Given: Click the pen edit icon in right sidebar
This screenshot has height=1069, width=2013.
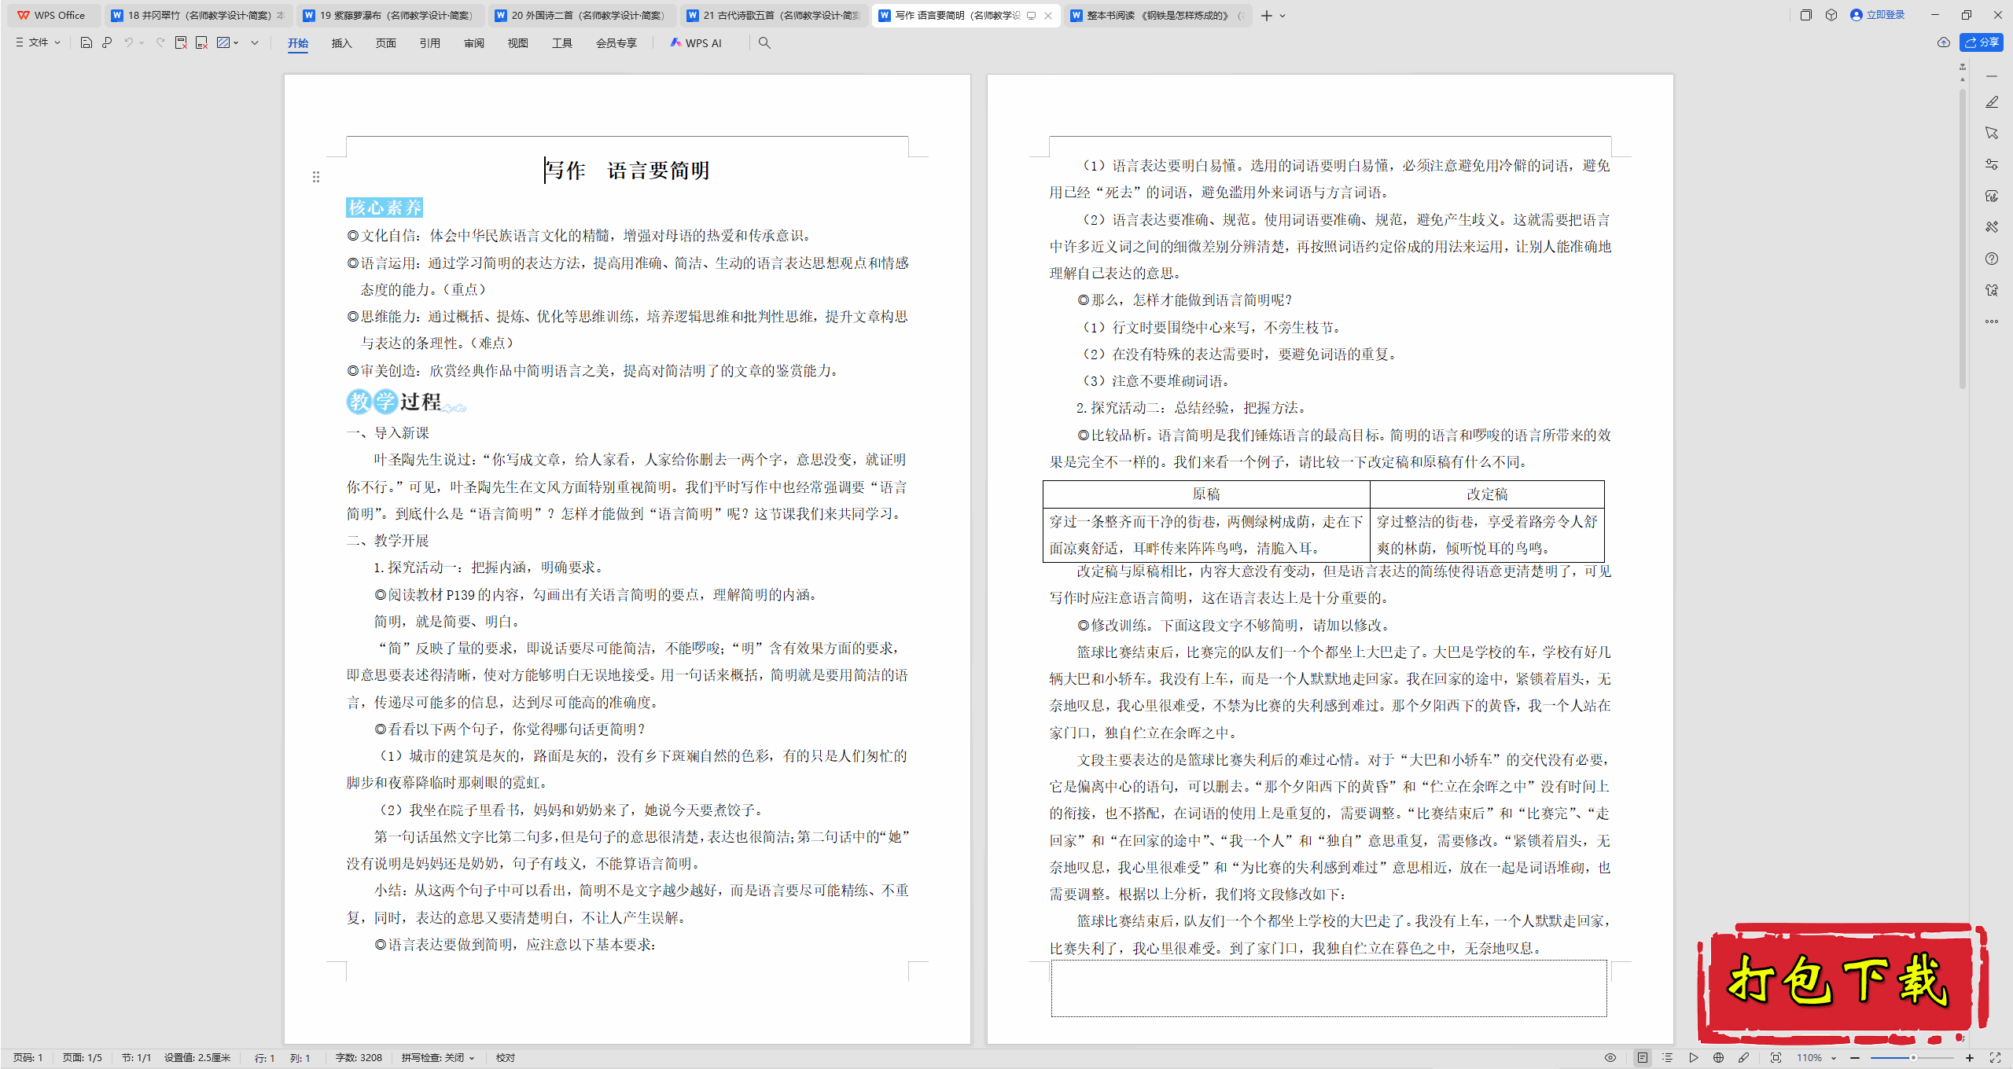Looking at the screenshot, I should pyautogui.click(x=1991, y=102).
